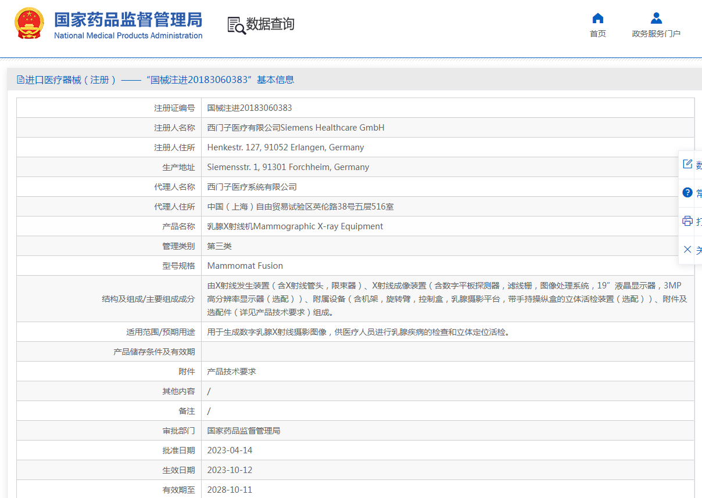Open help via blue question mark icon
Screen dimensions: 702x498
pyautogui.click(x=687, y=193)
